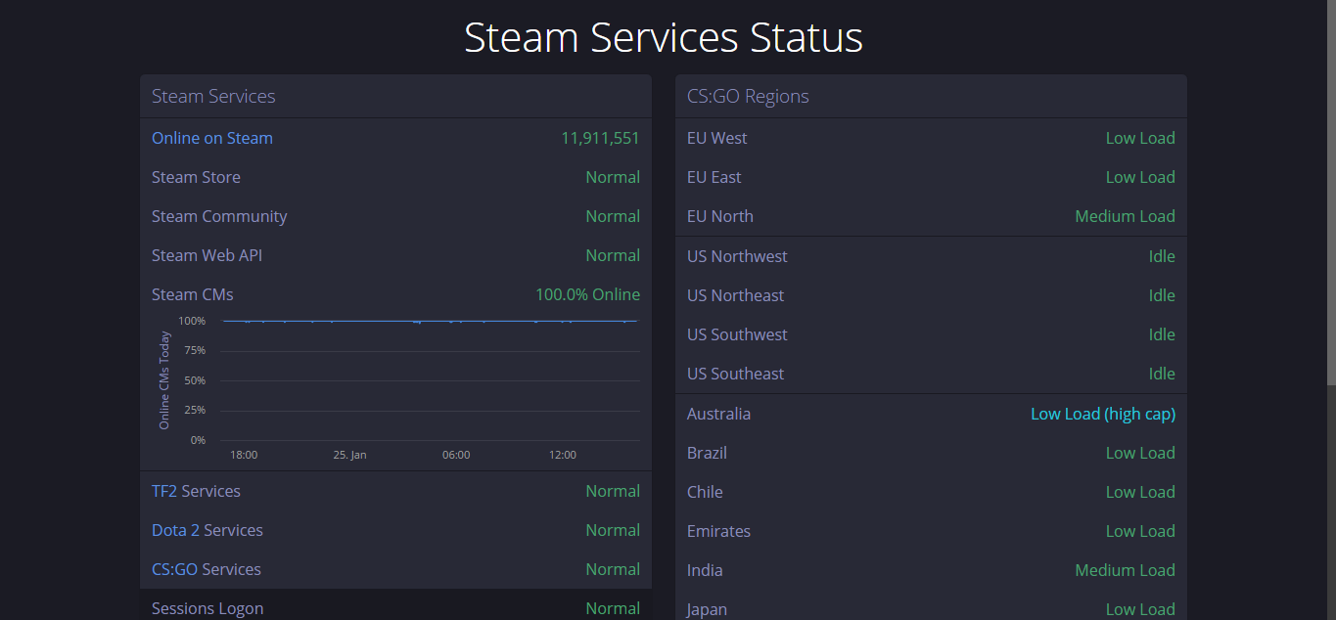Click the 25% chart axis label
Screen dimensions: 1336x620
point(195,410)
